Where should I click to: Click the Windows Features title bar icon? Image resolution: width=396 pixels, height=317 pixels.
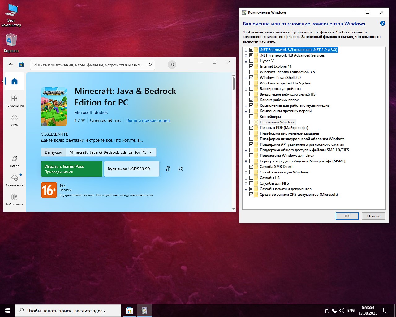click(244, 12)
